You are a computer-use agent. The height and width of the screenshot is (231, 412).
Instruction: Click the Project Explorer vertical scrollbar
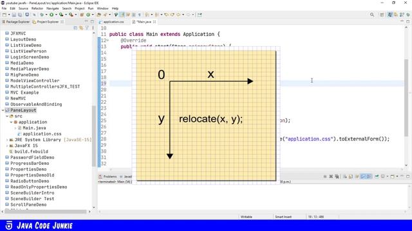(94, 135)
